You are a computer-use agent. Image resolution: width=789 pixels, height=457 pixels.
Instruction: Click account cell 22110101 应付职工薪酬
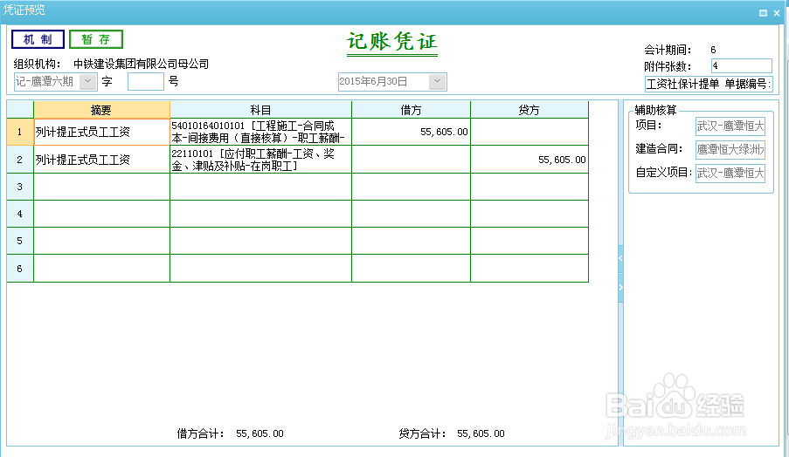260,160
